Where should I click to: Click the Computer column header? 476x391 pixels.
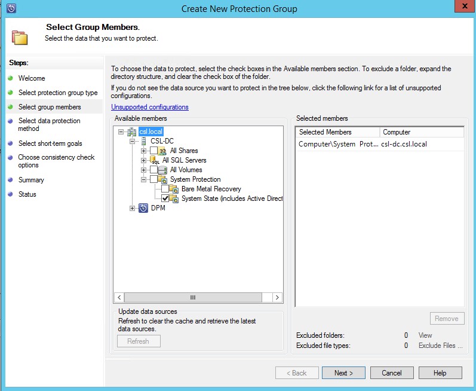(x=422, y=132)
